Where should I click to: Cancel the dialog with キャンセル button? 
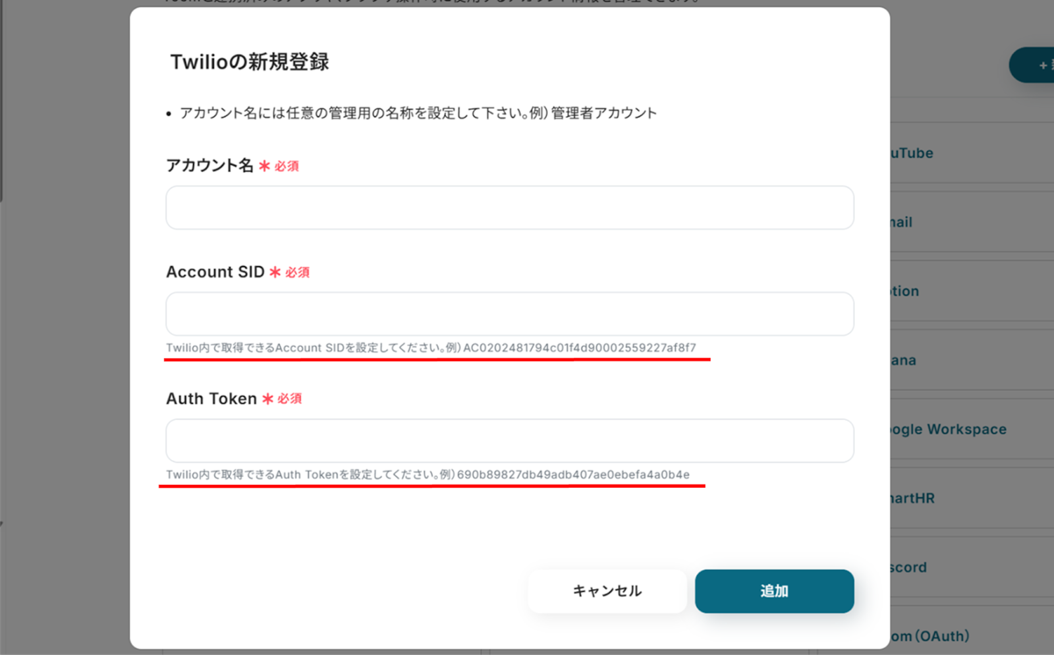point(607,591)
